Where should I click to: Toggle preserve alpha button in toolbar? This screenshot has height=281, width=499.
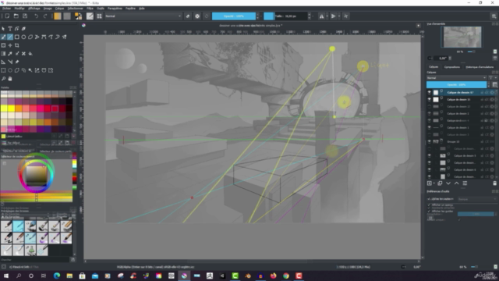pos(197,16)
